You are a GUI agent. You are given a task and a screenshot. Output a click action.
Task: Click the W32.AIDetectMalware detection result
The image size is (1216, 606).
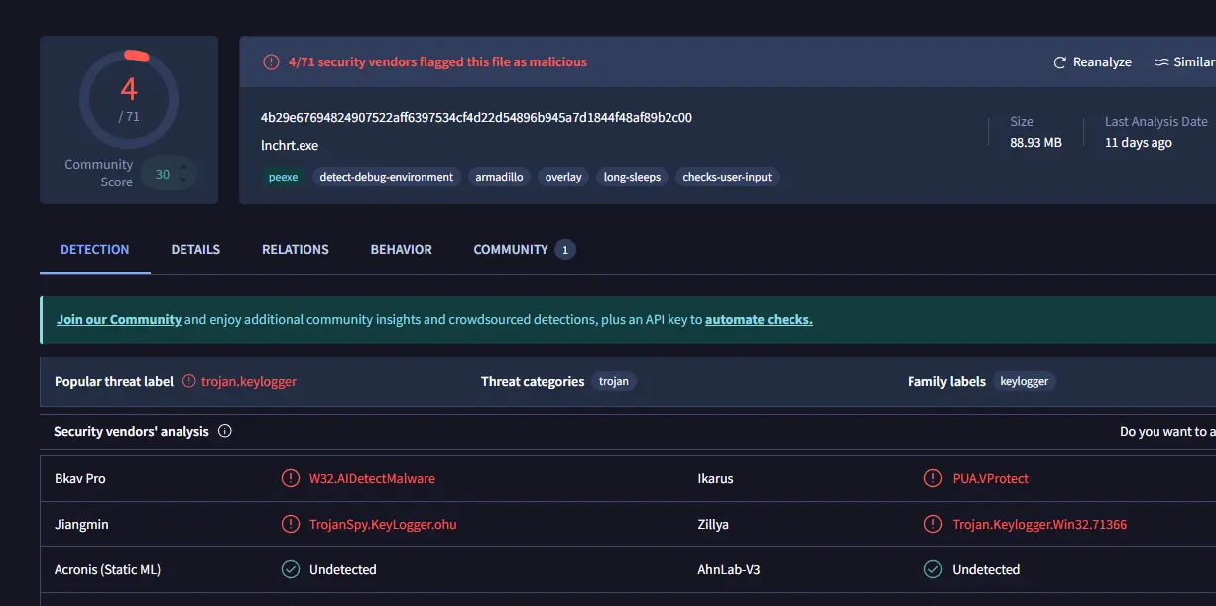pos(372,478)
